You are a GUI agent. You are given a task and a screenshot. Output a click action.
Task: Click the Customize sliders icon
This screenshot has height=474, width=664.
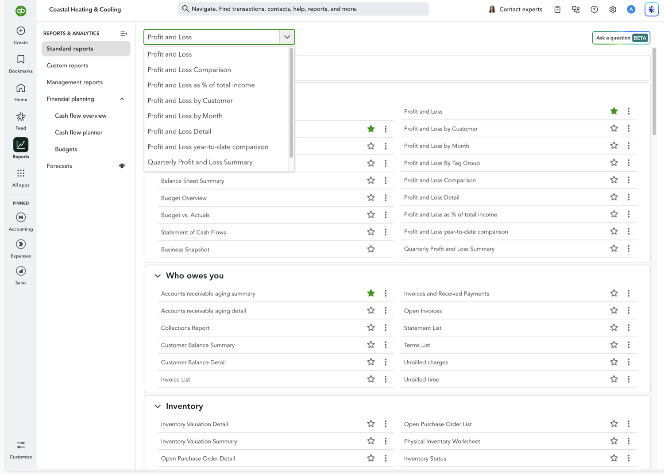point(21,445)
